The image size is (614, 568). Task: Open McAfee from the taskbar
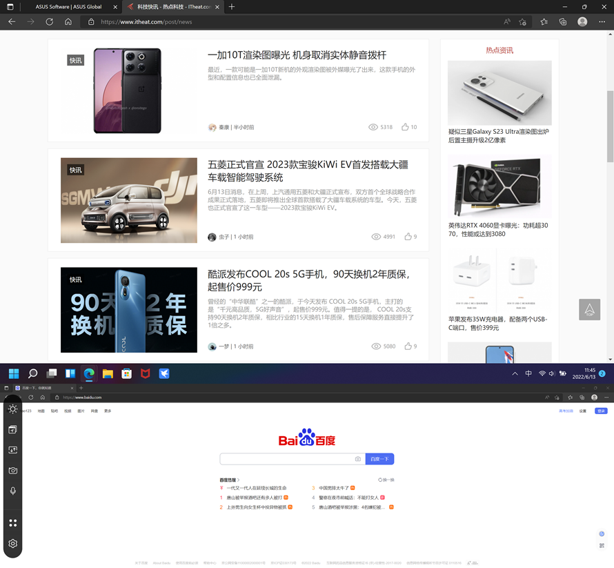point(146,373)
